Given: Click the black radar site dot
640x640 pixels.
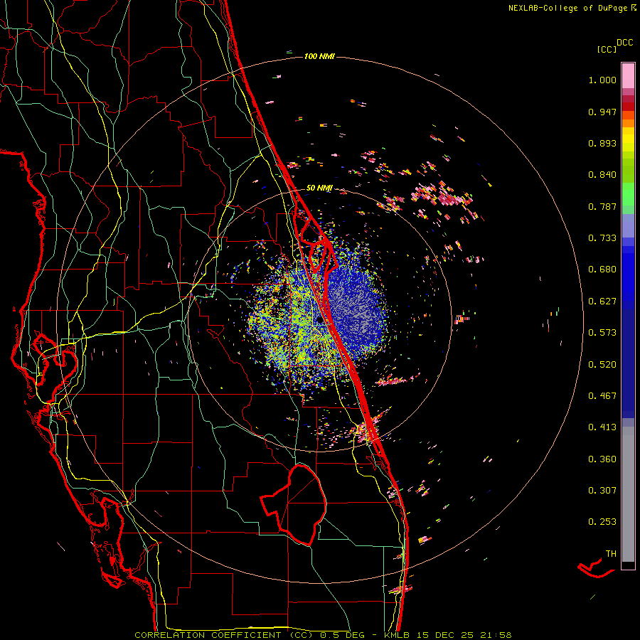Looking at the screenshot, I should tap(319, 321).
